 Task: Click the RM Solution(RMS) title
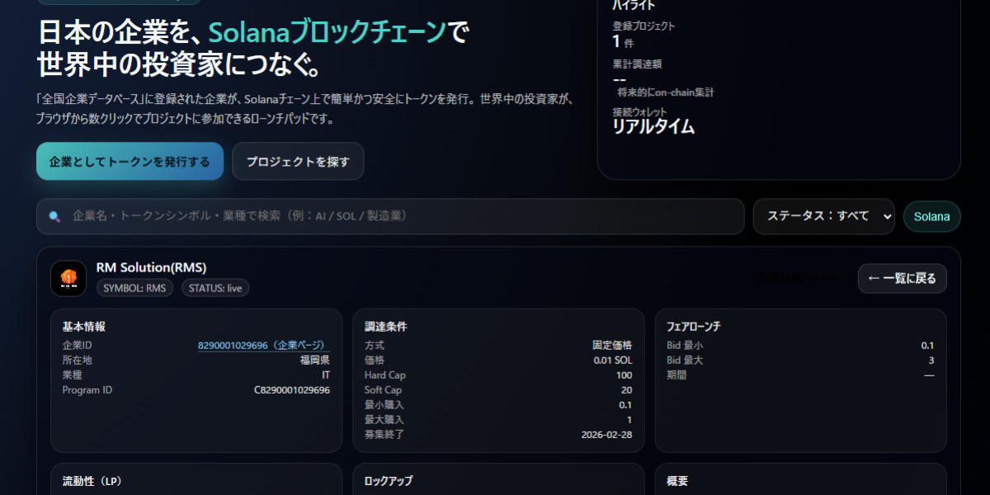[x=151, y=267]
